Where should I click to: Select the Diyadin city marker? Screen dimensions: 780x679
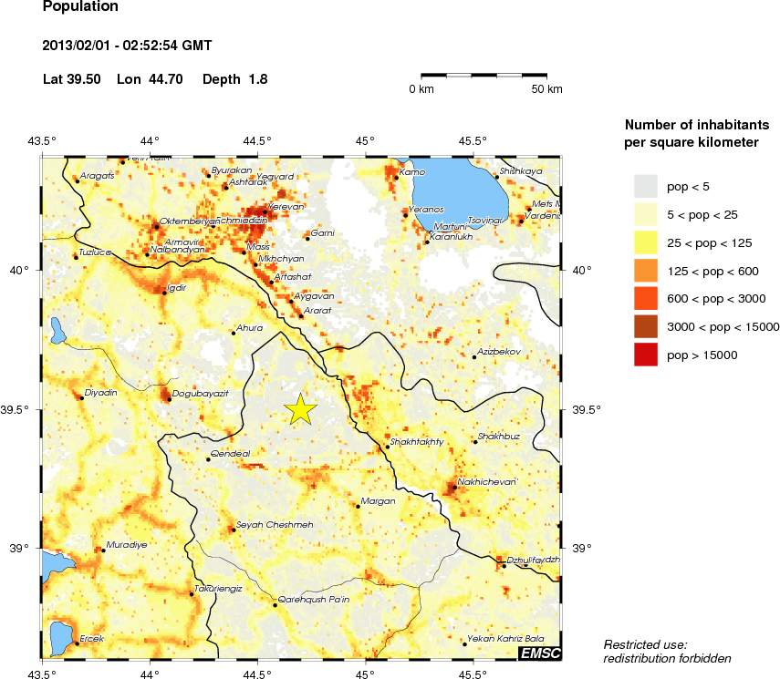81,397
